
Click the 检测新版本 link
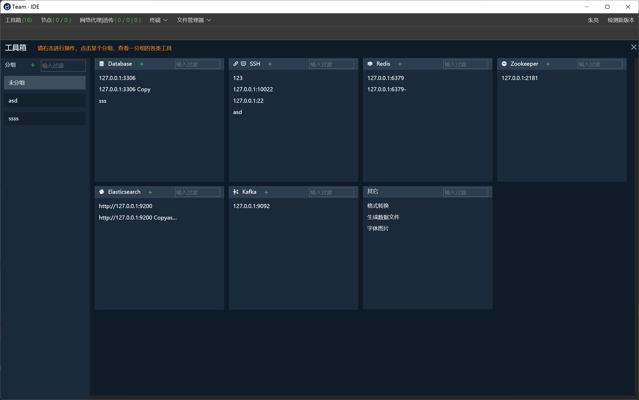point(621,20)
